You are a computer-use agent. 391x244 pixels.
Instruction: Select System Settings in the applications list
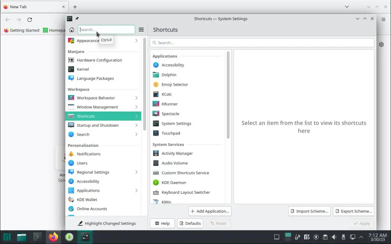point(188,124)
